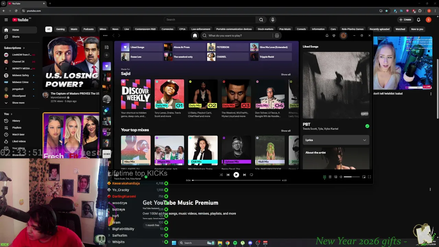Screen dimensions: 439x247
Task: Open Chrome extensions puzzle icon
Action: [x=420, y=11]
